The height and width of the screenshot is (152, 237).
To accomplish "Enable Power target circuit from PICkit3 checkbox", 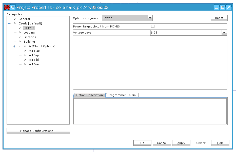I will tap(153, 27).
